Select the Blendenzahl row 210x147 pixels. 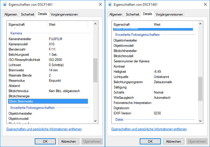pyautogui.click(x=48, y=49)
